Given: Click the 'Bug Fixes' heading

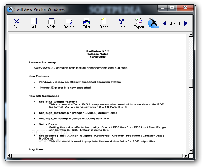Looking at the screenshot, I should (x=36, y=149).
